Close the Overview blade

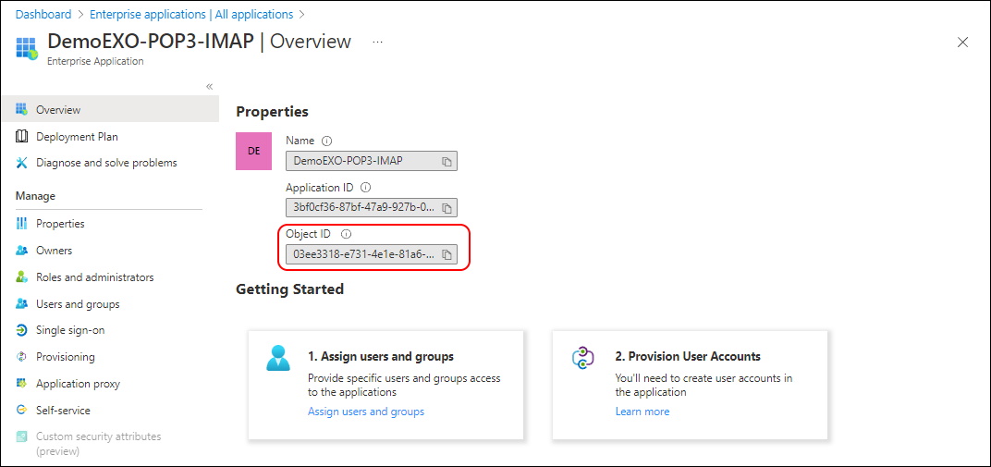tap(962, 43)
